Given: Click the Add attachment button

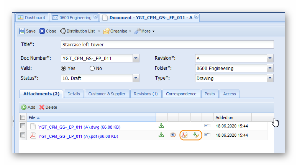Looking at the screenshot, I should click(x=28, y=107).
